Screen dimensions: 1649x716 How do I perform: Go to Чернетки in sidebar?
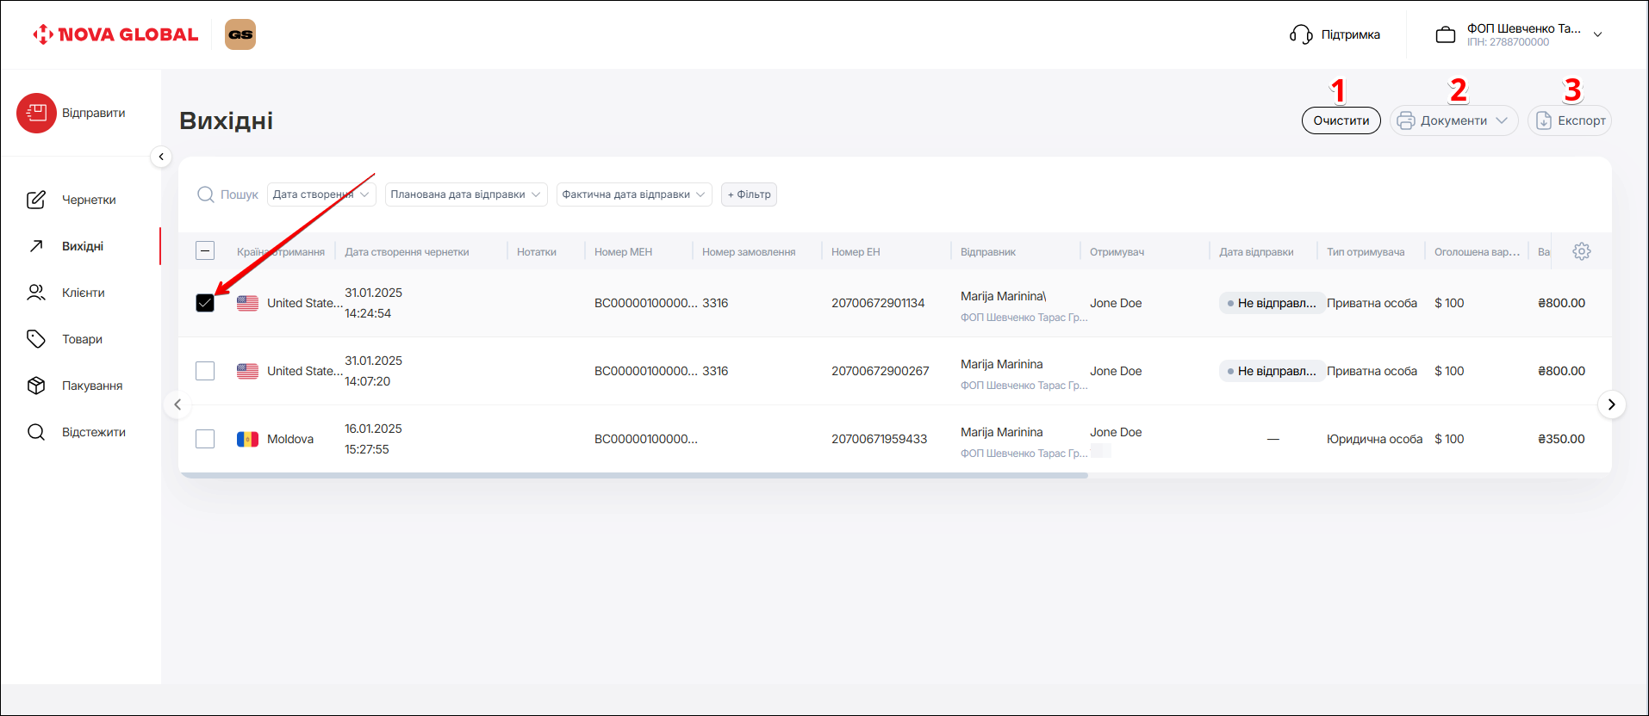point(88,200)
